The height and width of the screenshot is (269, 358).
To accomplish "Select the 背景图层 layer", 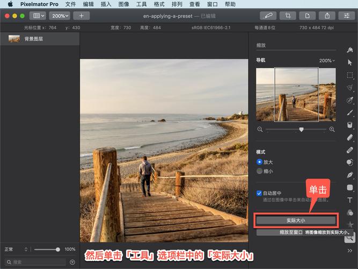I will click(40, 39).
